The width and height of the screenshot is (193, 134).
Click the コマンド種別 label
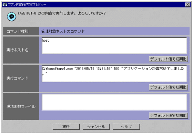point(18,31)
